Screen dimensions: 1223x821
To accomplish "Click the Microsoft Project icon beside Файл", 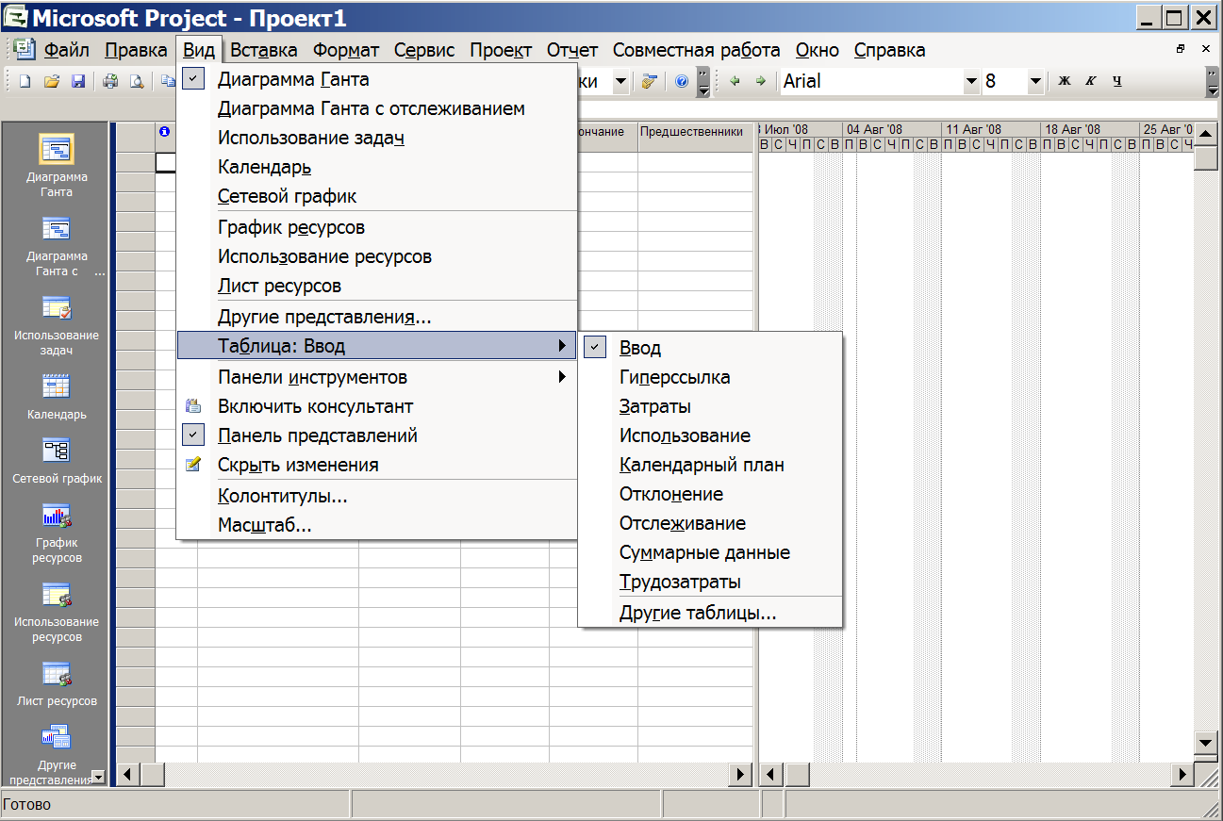I will (25, 50).
